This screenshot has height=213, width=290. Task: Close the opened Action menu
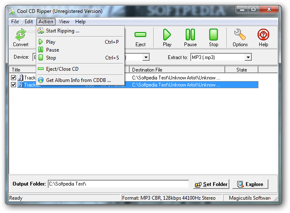pyautogui.click(x=46, y=22)
